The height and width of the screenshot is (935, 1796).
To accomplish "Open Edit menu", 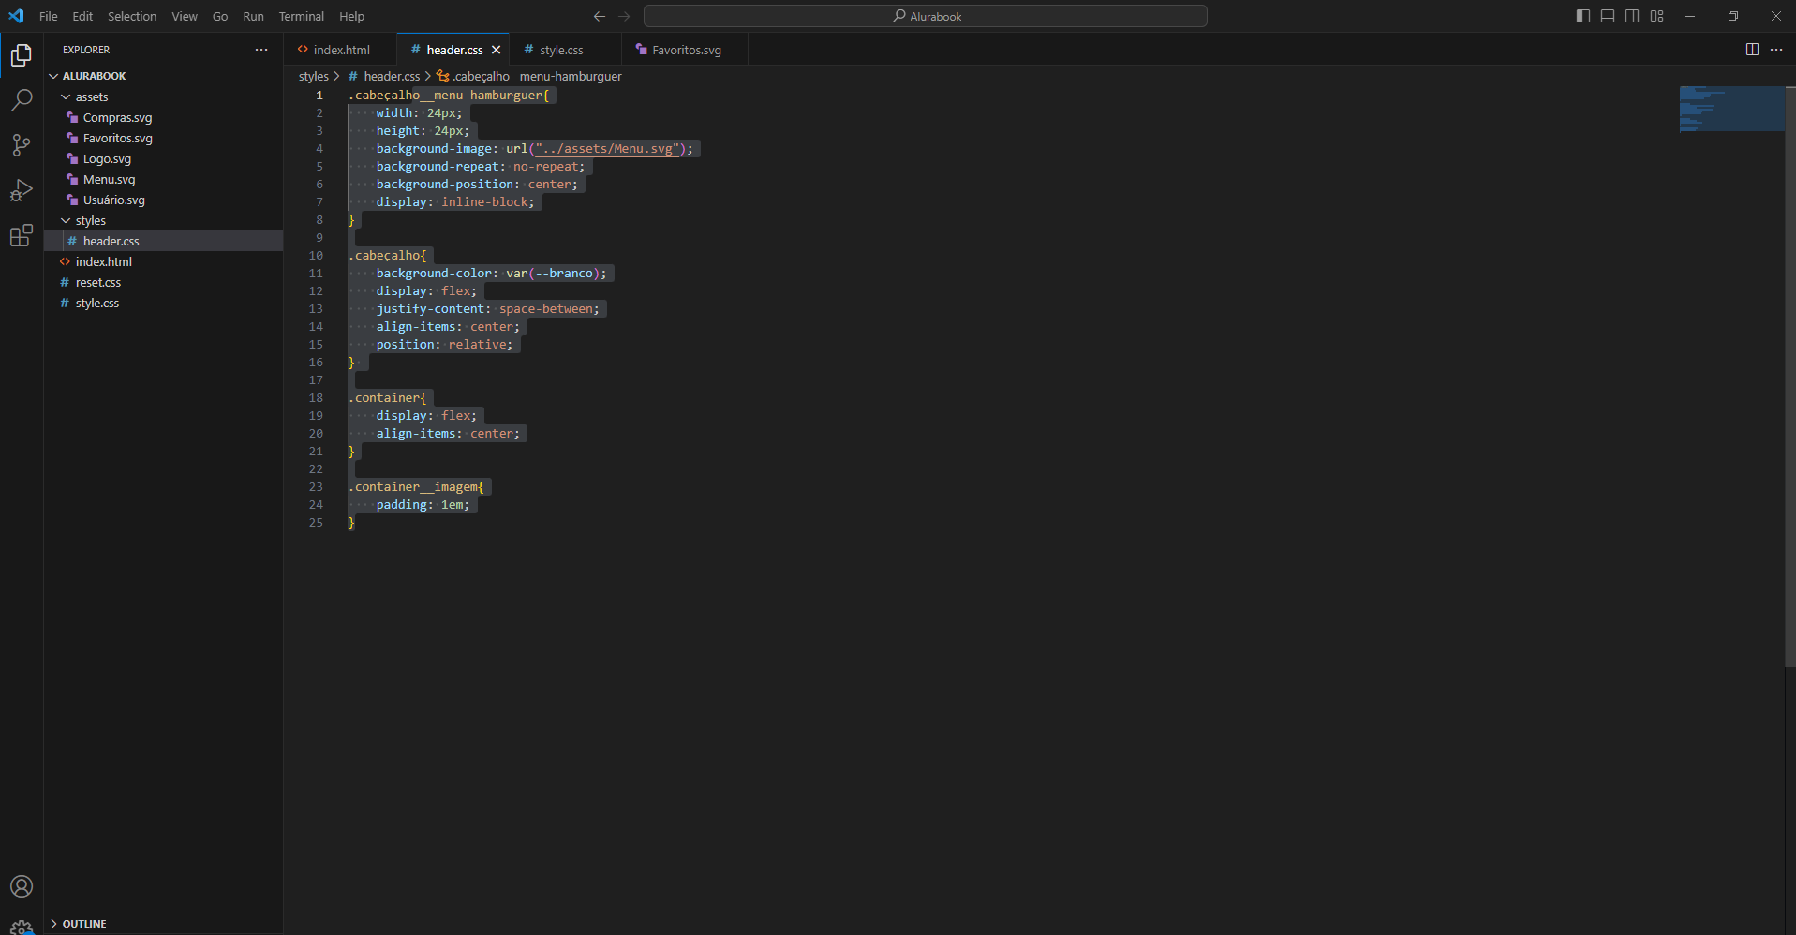I will point(82,16).
